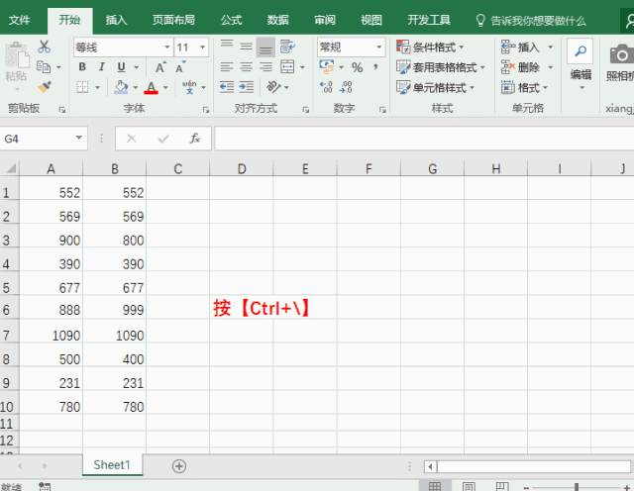Image resolution: width=634 pixels, height=491 pixels.
Task: Apply accounting number format icon
Action: 327,66
